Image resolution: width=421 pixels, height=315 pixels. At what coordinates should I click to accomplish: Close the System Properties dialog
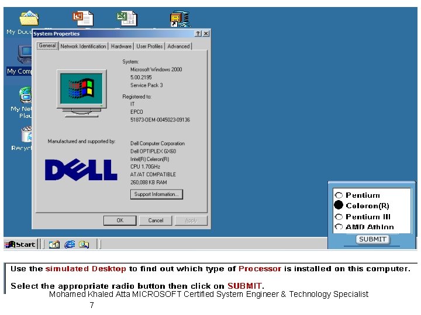206,33
